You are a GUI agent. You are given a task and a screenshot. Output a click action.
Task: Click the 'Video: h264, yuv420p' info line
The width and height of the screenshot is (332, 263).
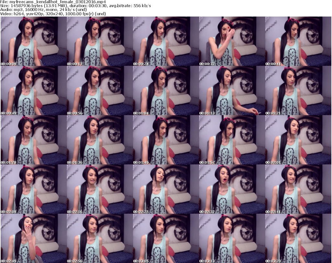click(53, 14)
